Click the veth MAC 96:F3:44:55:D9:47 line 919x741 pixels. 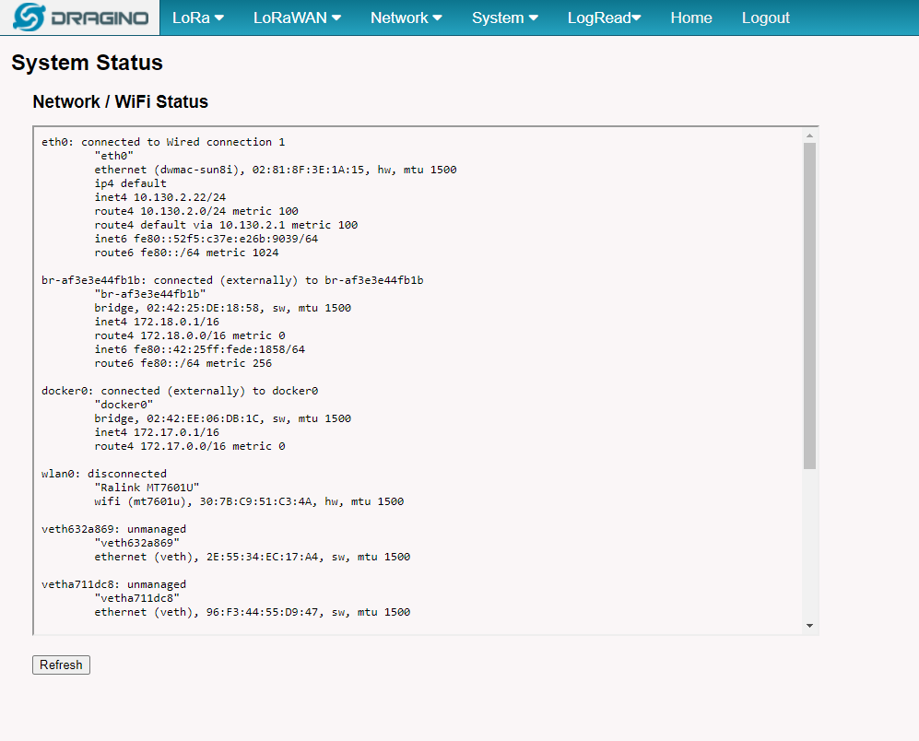(252, 611)
